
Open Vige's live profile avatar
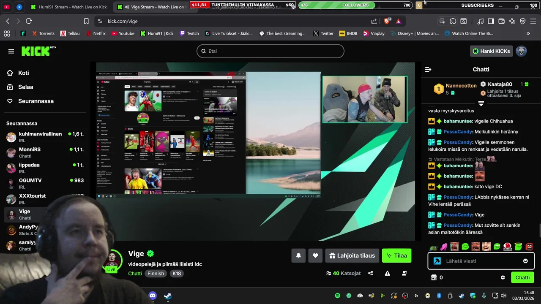[111, 261]
